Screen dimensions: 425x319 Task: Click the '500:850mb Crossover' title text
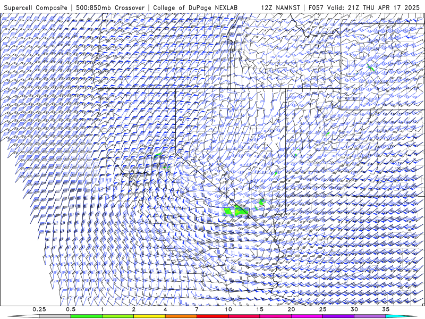[110, 8]
